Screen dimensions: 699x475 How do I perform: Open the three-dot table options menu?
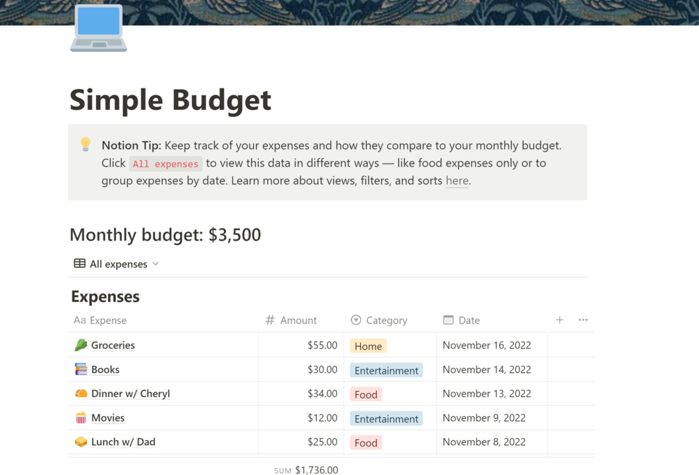583,320
